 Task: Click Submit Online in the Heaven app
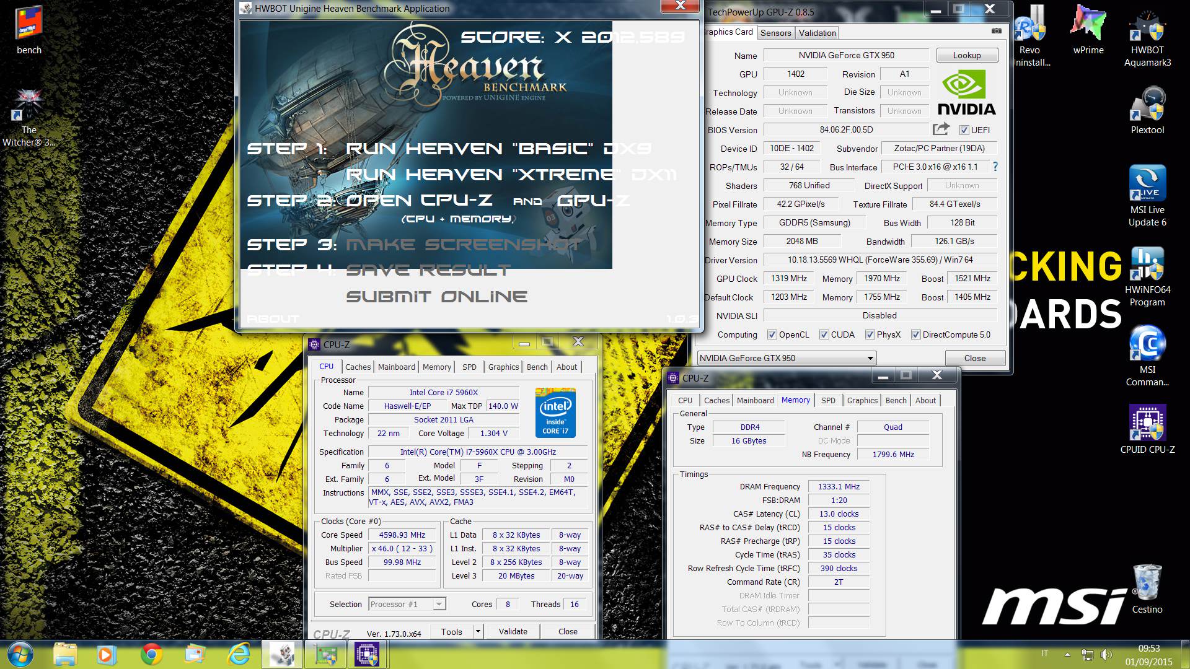[x=436, y=297]
